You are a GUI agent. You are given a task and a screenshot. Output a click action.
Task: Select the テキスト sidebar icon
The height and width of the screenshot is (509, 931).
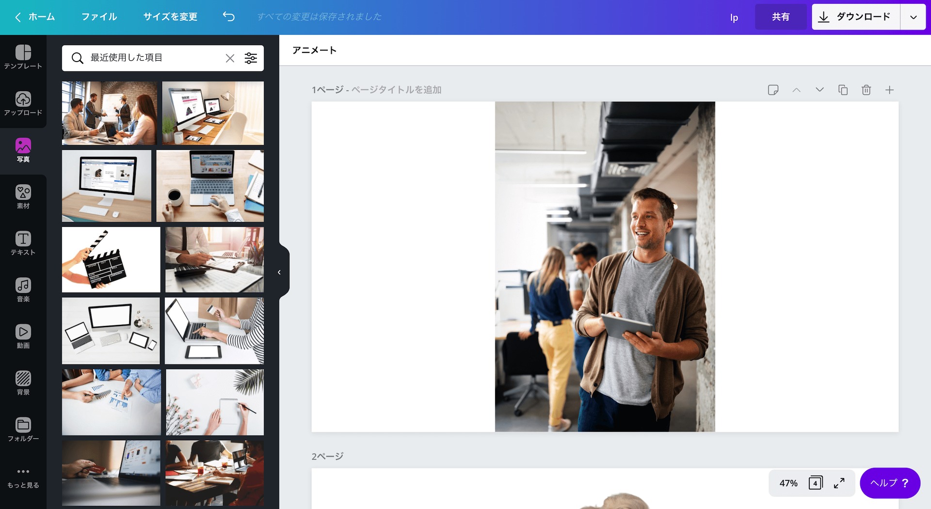point(23,242)
